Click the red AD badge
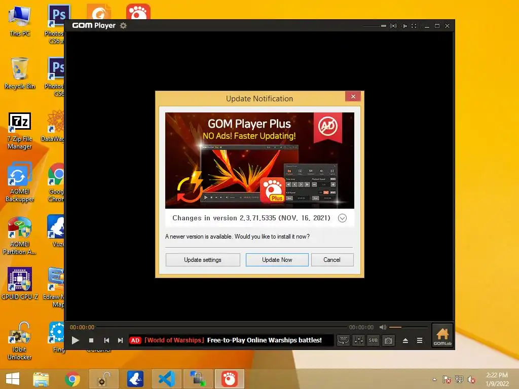Image resolution: width=519 pixels, height=389 pixels. (x=135, y=340)
